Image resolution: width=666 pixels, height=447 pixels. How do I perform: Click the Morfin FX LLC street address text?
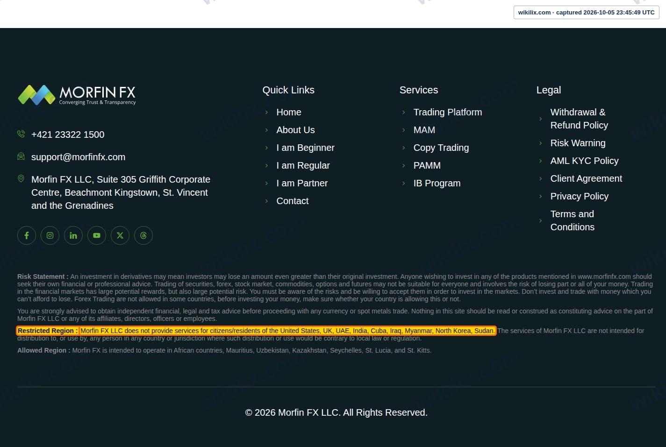(121, 192)
